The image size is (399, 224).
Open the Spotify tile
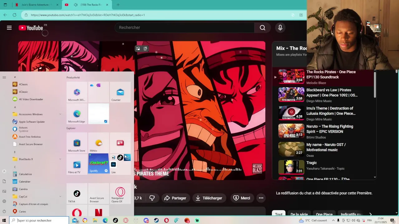[99, 163]
